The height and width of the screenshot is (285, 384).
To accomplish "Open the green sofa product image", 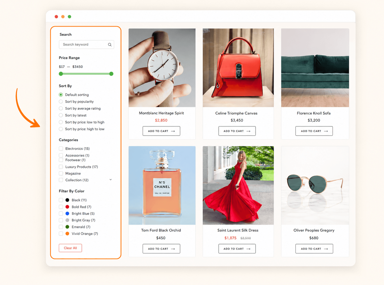I will point(315,68).
